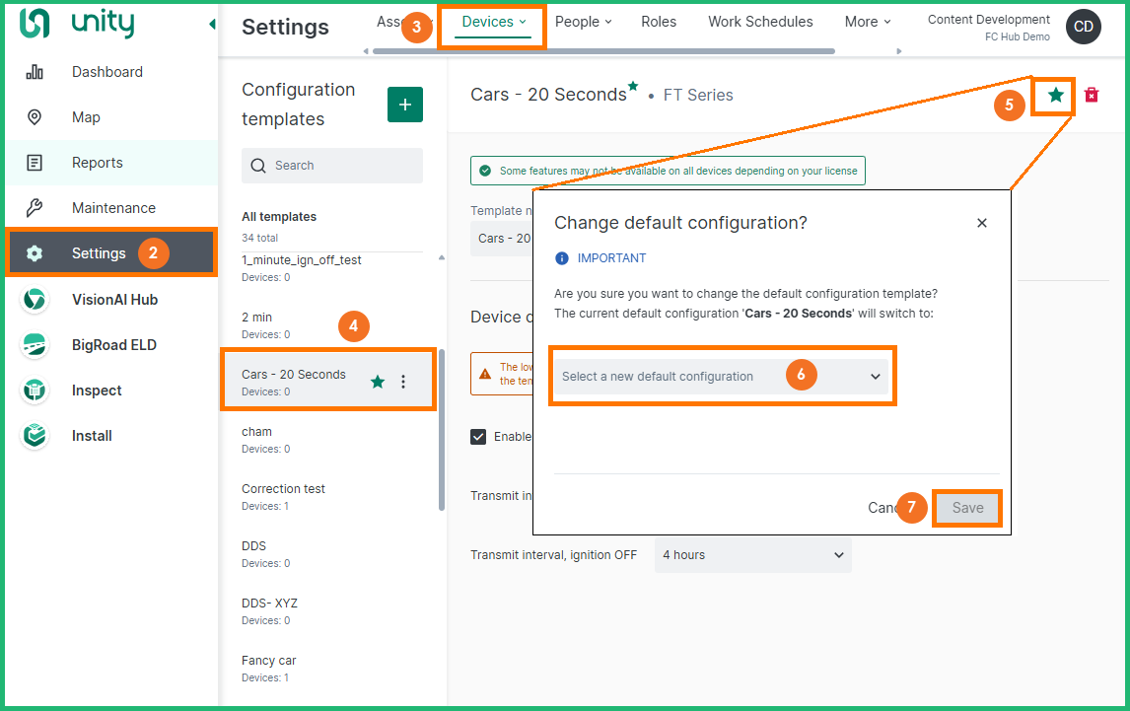Image resolution: width=1130 pixels, height=711 pixels.
Task: Open Transmit interval ignition OFF dropdown
Action: click(x=752, y=555)
